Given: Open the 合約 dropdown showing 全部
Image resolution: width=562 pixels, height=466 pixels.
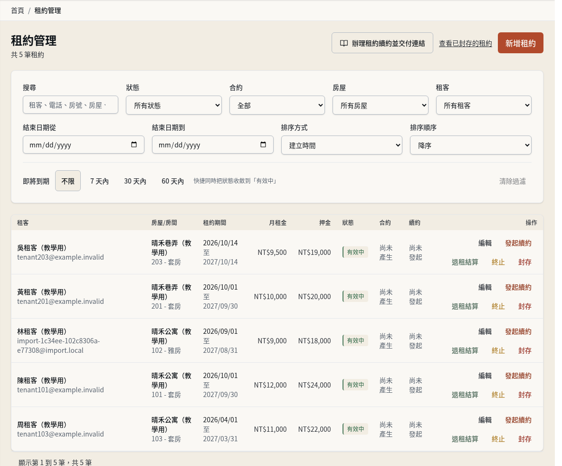Looking at the screenshot, I should [x=277, y=105].
